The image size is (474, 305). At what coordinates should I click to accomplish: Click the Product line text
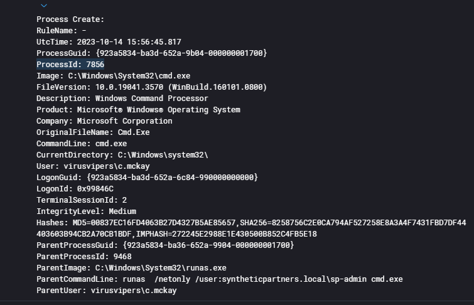[x=138, y=110]
